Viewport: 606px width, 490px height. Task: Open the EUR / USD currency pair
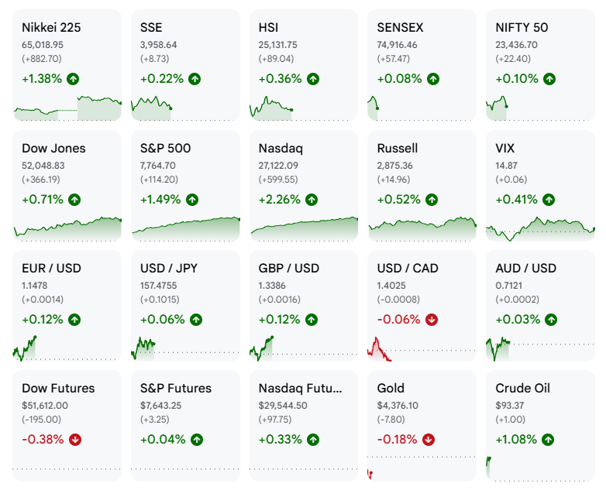pyautogui.click(x=67, y=306)
